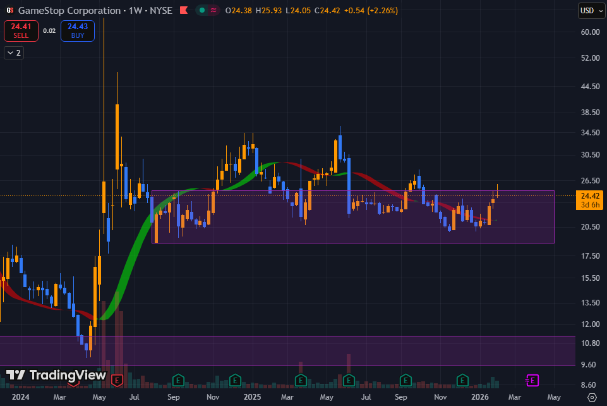Click the 24.42 current price label on axis
This screenshot has height=406, width=607.
(x=589, y=200)
